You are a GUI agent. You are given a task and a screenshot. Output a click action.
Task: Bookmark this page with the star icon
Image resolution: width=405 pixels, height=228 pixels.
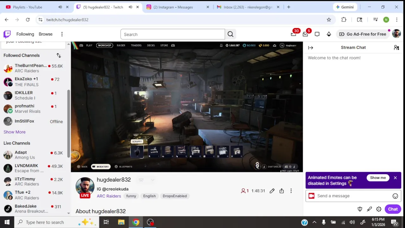click(x=329, y=20)
